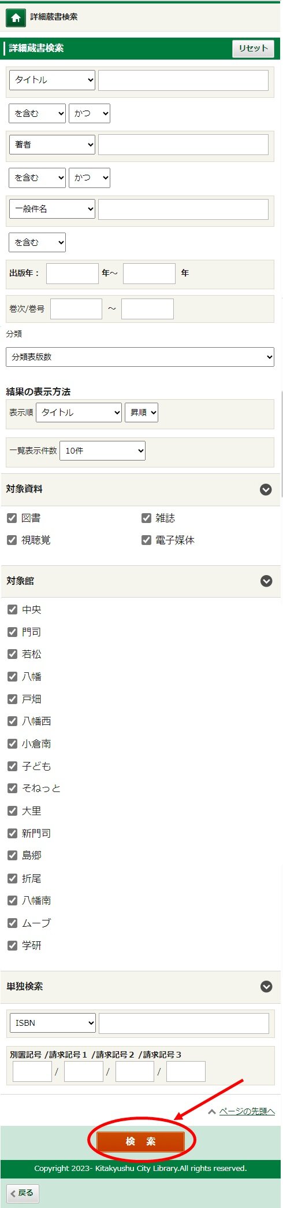Focus the 著者 text input field
The image size is (283, 1208).
183,145
